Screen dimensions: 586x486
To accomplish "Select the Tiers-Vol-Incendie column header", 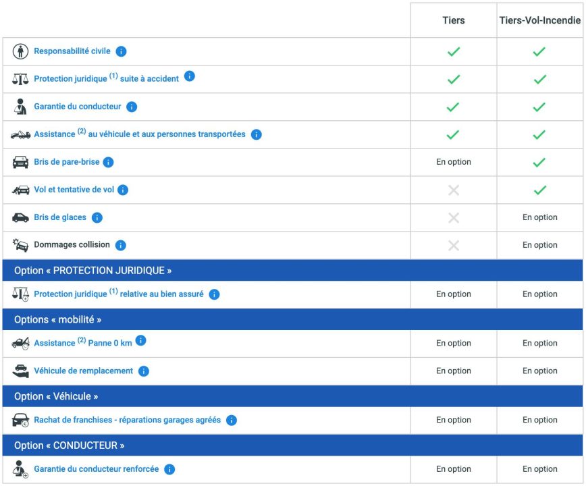I will click(x=539, y=20).
